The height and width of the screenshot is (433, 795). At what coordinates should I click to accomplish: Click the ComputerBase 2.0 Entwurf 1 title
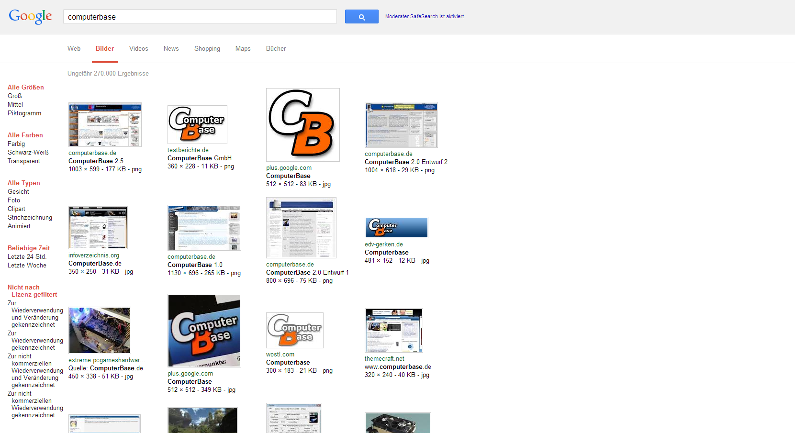[x=307, y=273]
